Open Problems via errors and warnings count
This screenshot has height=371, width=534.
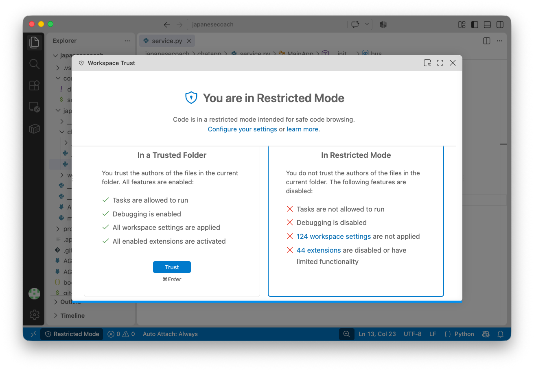pos(121,334)
